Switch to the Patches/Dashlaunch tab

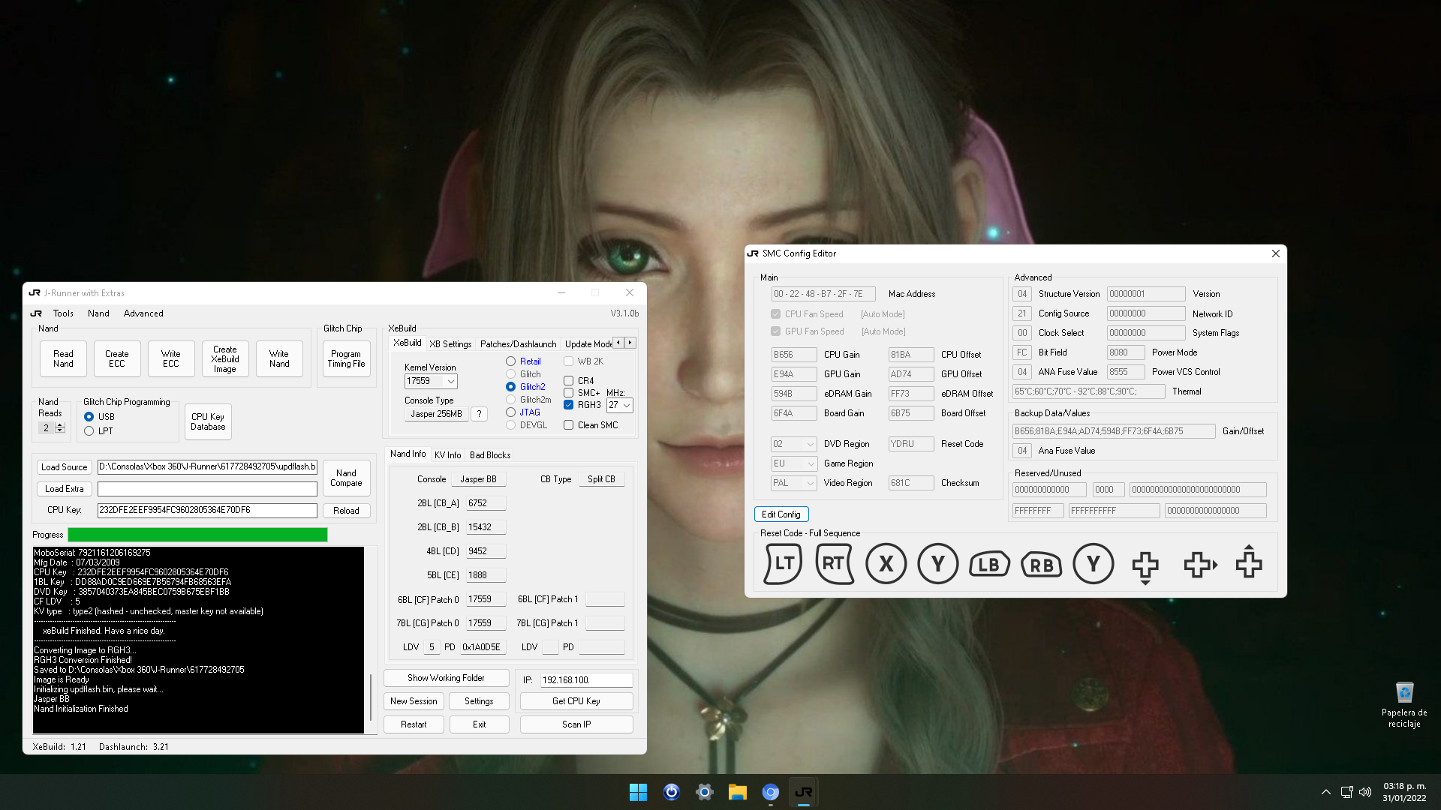[x=518, y=344]
